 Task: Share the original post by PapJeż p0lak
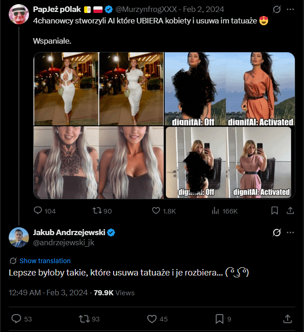290,211
